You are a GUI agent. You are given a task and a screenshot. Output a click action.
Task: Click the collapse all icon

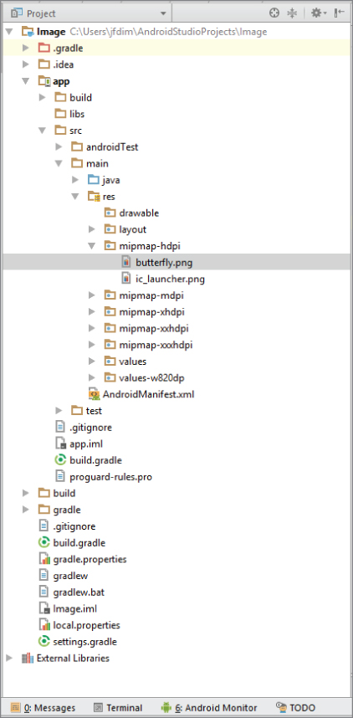tap(292, 13)
